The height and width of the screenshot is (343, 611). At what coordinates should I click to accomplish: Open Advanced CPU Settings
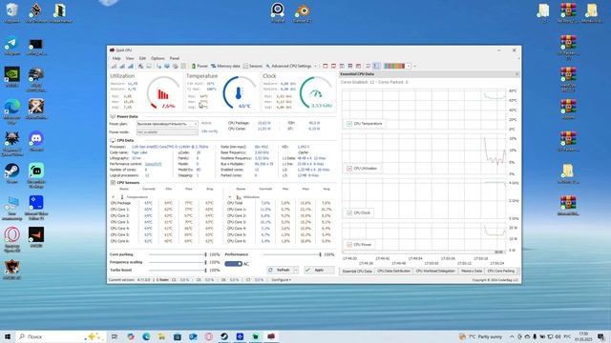[288, 66]
